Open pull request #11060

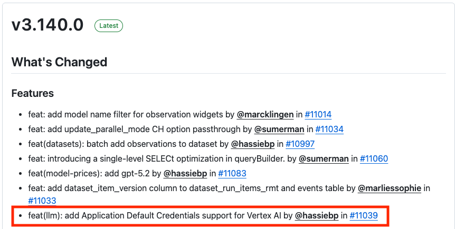click(374, 158)
